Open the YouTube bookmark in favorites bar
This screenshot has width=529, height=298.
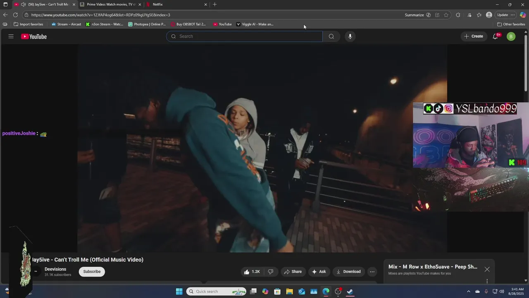[x=222, y=24]
